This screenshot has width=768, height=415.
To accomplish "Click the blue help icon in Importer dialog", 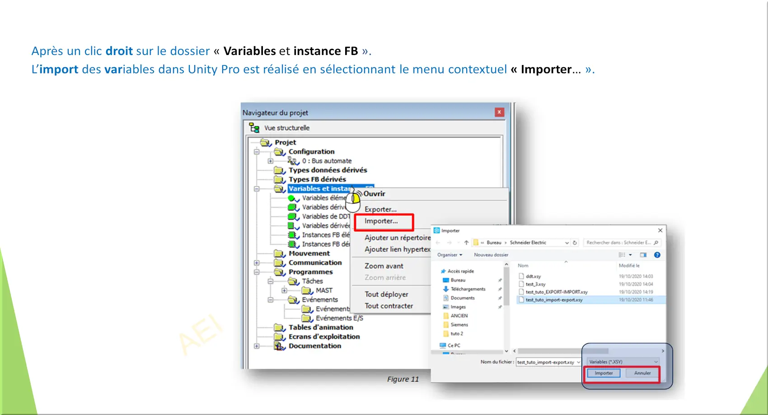I will (x=657, y=255).
